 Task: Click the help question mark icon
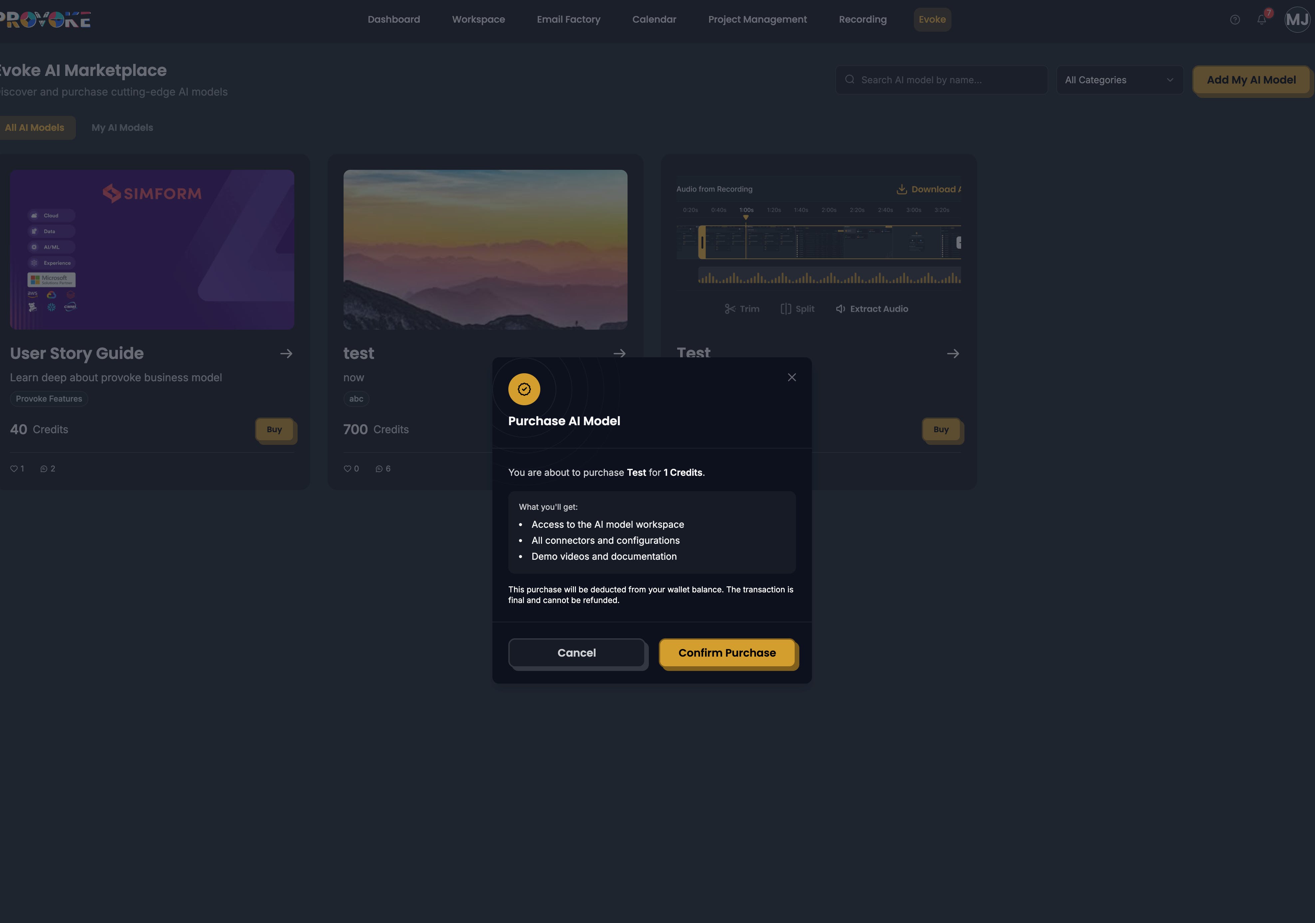1235,20
